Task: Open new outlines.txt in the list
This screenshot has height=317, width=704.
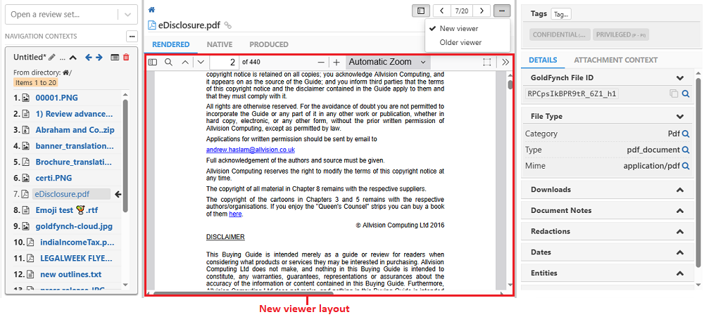Action: point(71,274)
